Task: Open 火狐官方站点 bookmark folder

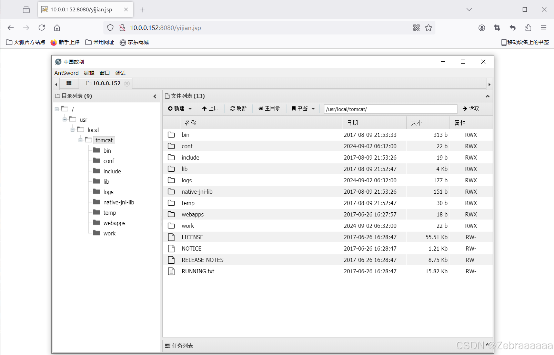Action: [x=26, y=42]
